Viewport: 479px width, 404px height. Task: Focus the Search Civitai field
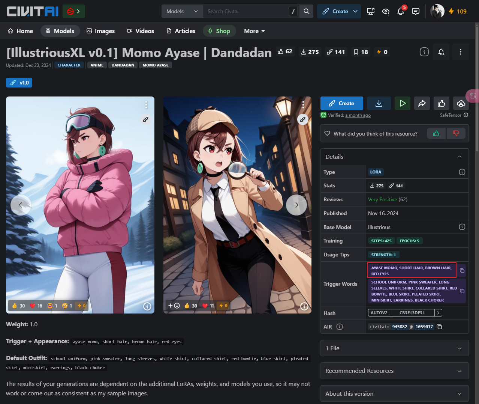pyautogui.click(x=245, y=11)
